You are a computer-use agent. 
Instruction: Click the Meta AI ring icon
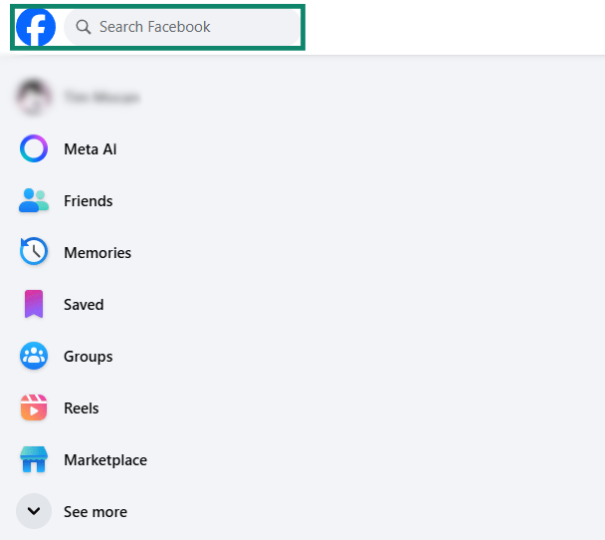(34, 148)
